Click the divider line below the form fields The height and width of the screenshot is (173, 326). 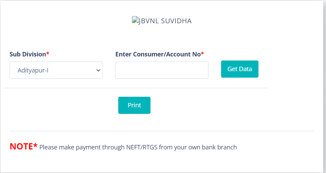(135, 88)
